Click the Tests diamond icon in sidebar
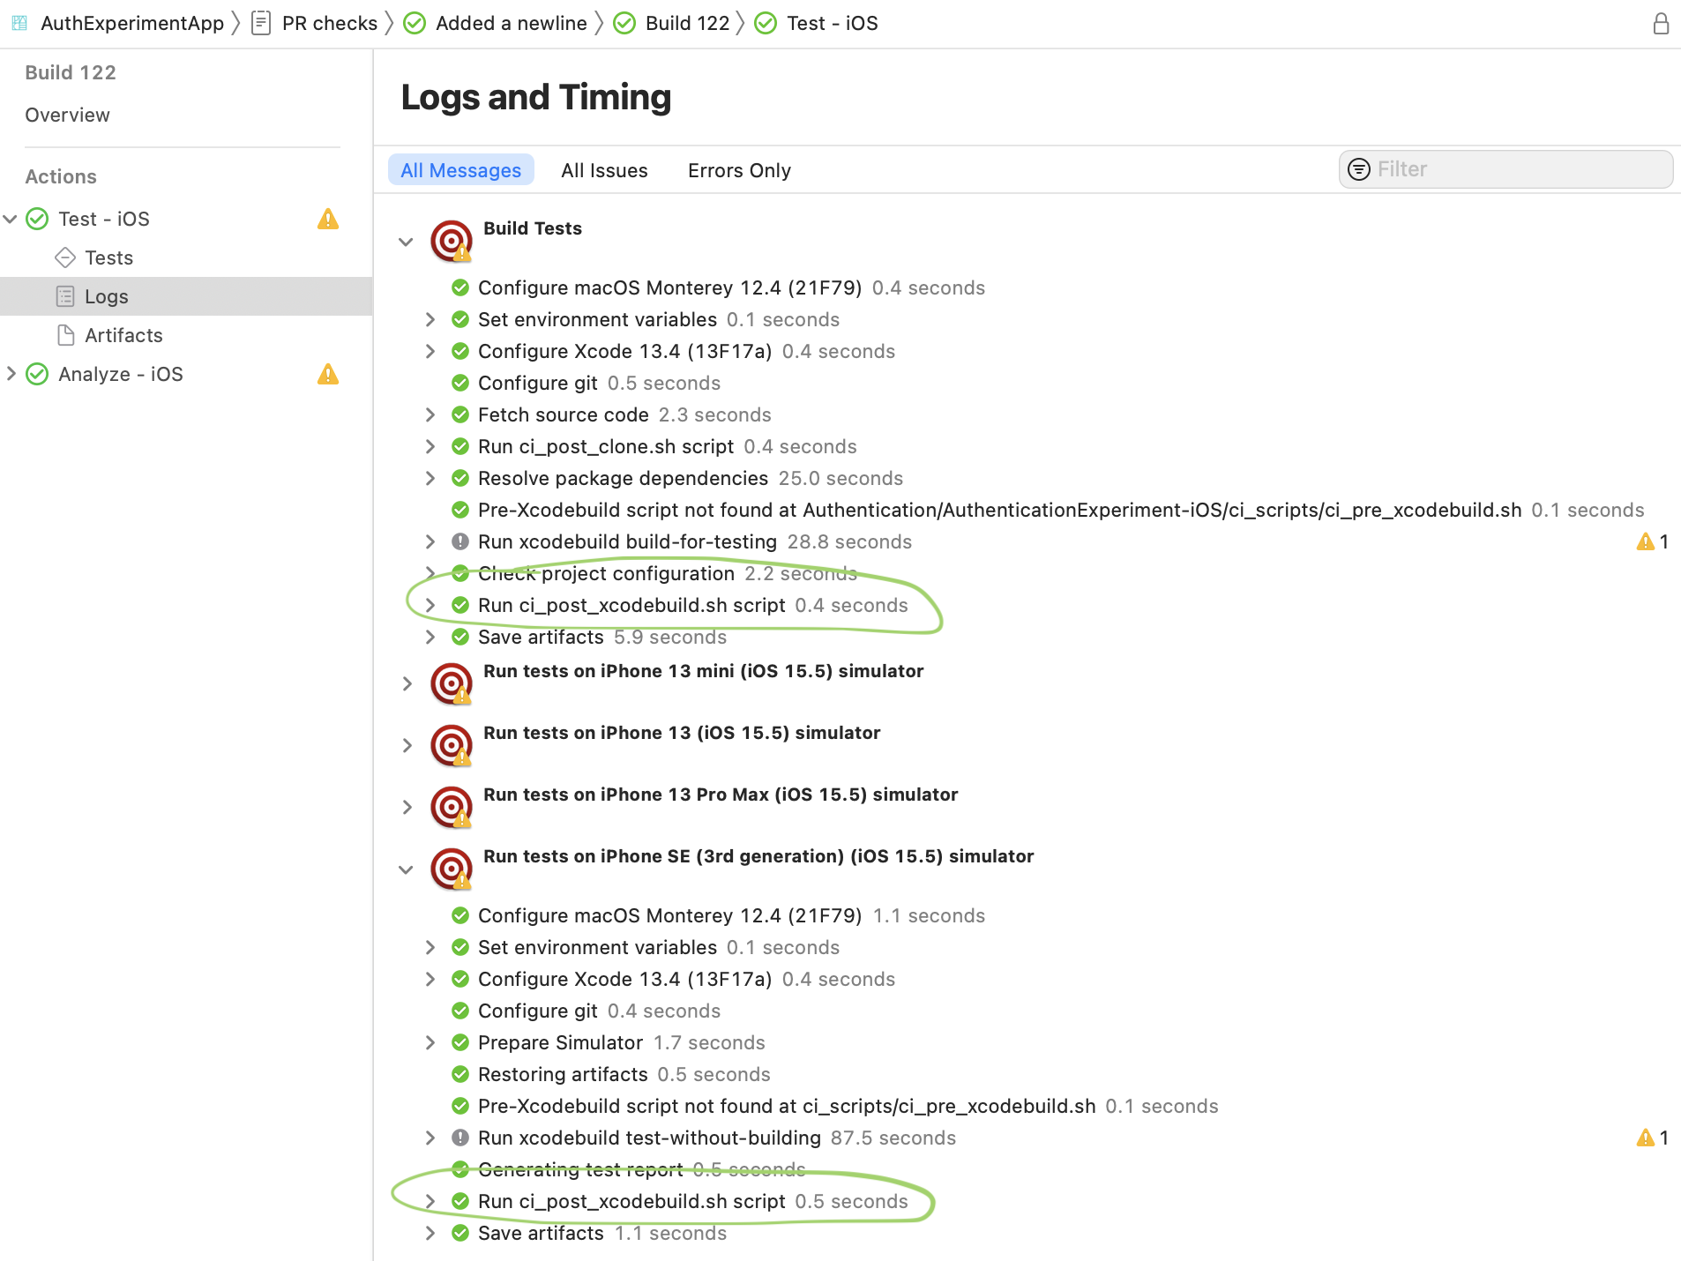1681x1261 pixels. [x=65, y=257]
